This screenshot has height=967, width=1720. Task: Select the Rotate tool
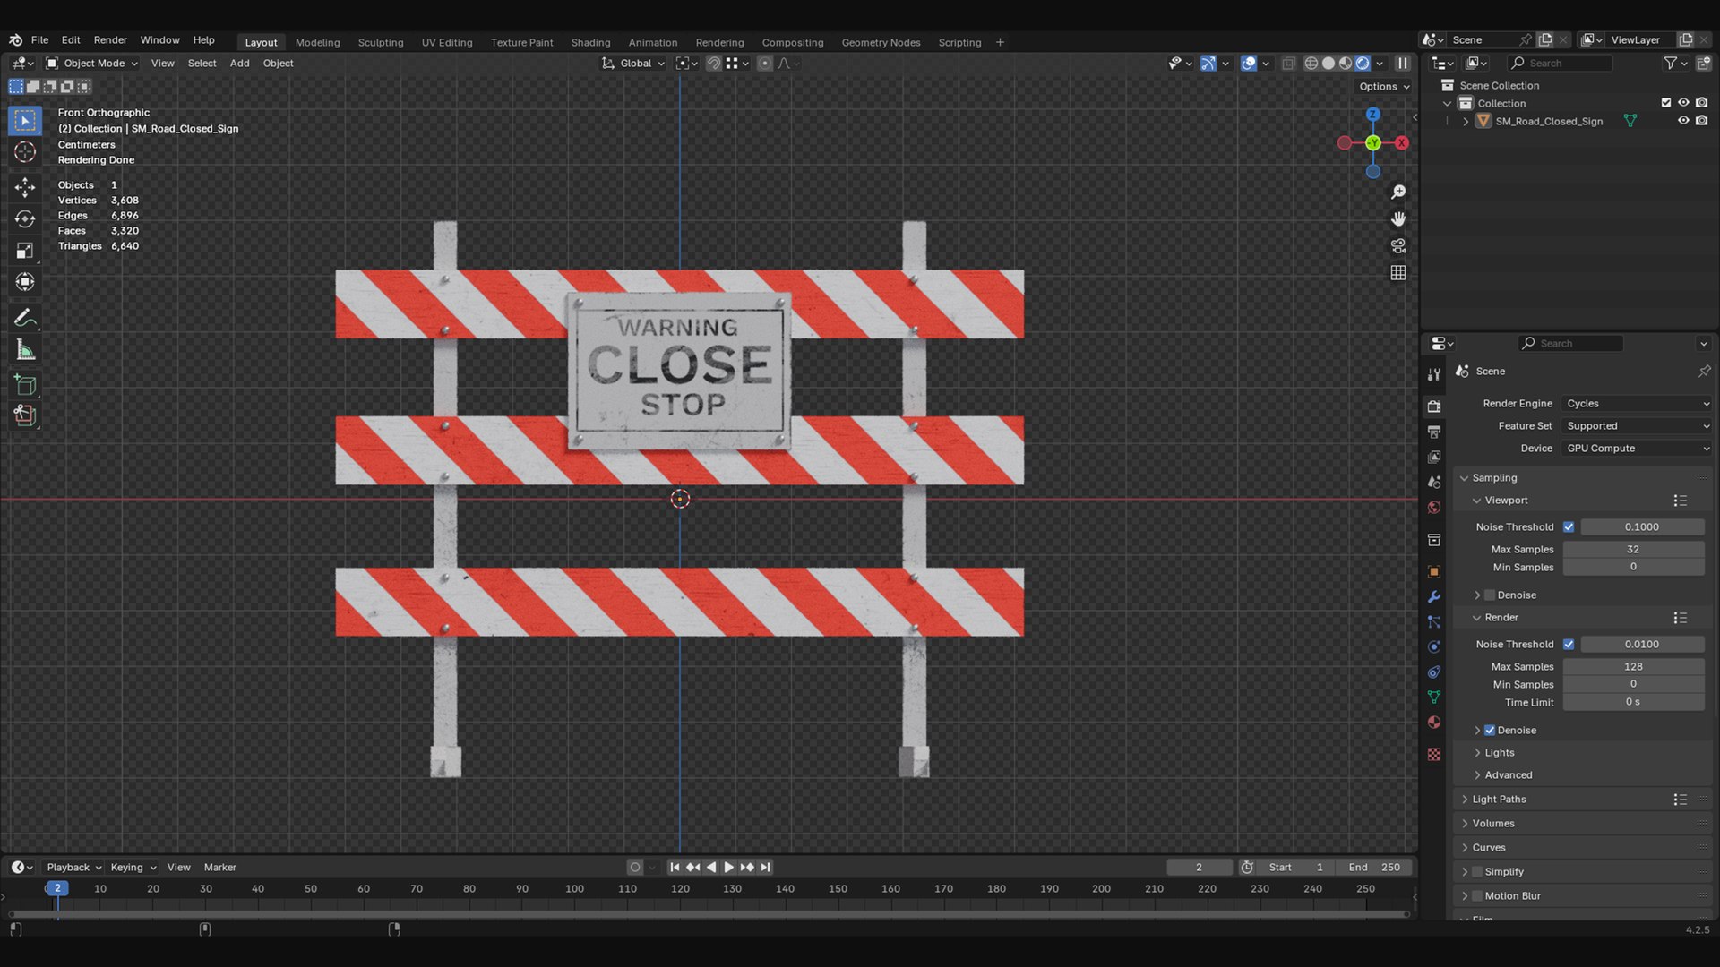25,219
